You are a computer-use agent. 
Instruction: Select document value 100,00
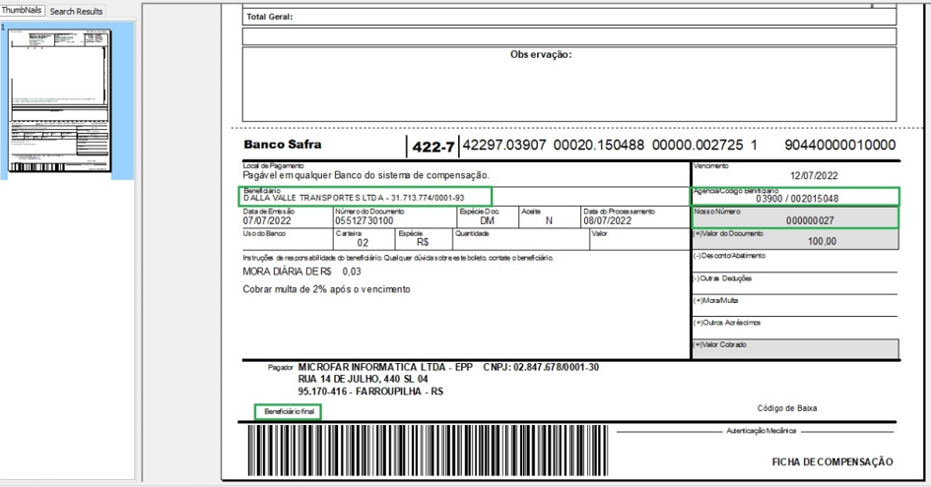[822, 241]
